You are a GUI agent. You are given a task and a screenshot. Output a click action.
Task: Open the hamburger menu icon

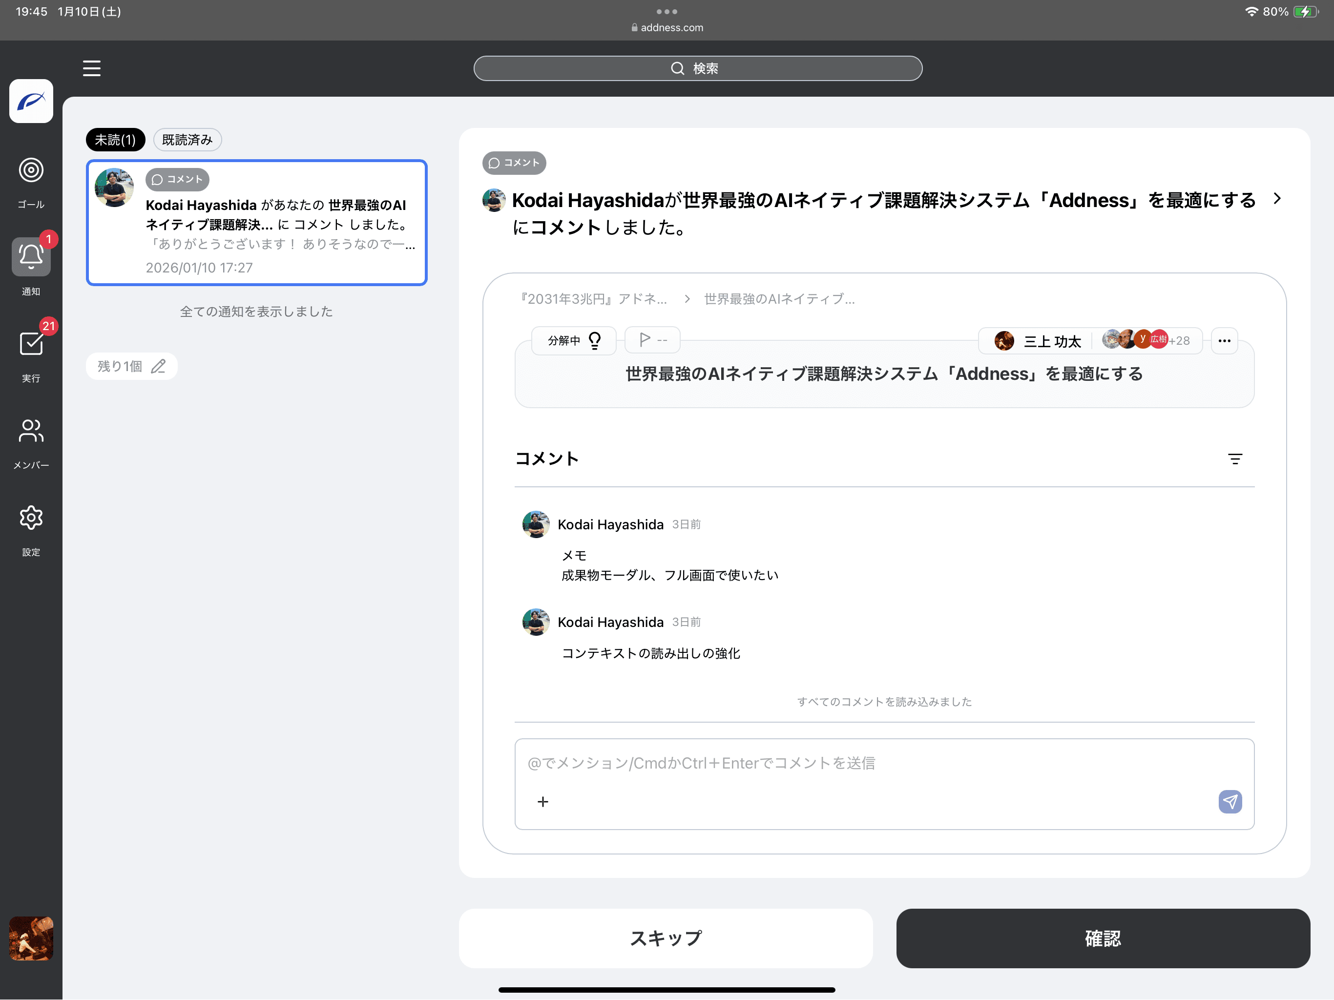92,68
